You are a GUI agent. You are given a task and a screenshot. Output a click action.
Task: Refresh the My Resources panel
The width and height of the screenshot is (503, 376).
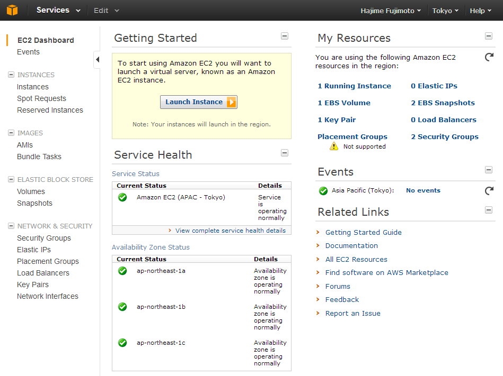[x=489, y=57]
